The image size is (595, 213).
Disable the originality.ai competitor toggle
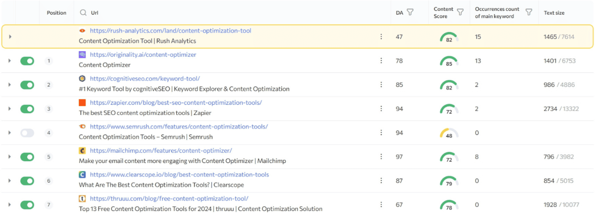coord(27,61)
